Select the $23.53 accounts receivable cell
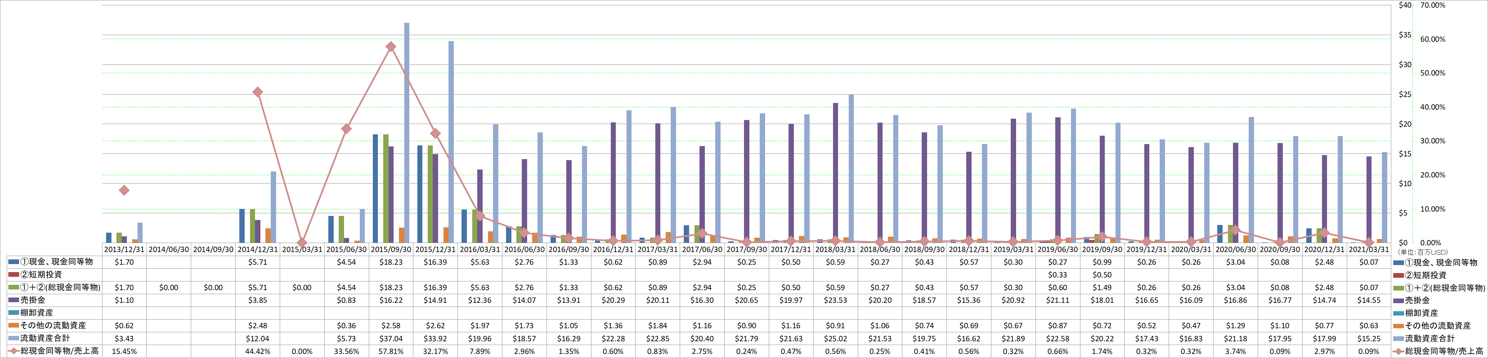The width and height of the screenshot is (1488, 358). (x=835, y=301)
